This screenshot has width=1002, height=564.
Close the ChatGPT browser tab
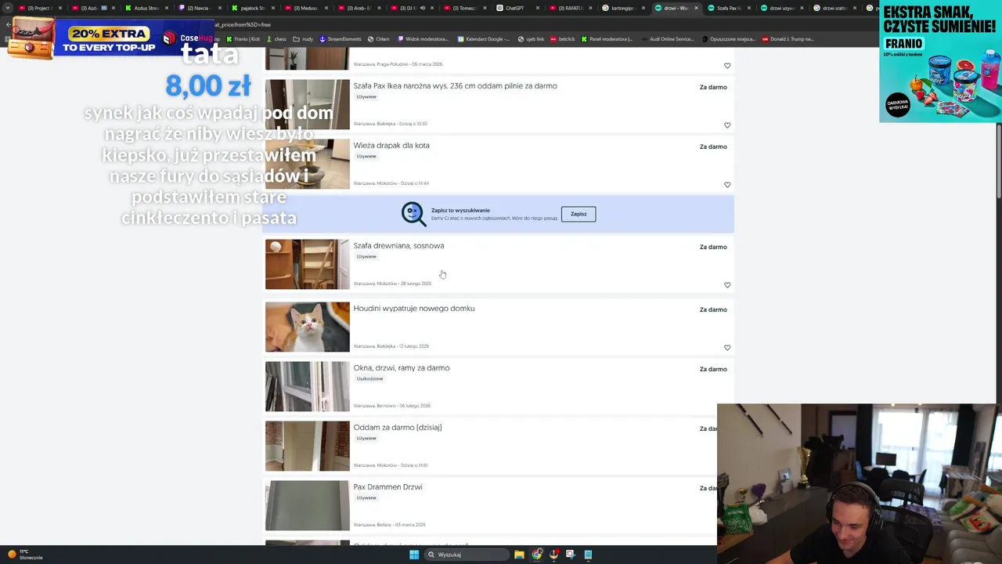pos(537,8)
